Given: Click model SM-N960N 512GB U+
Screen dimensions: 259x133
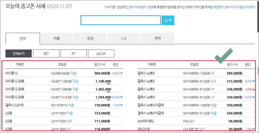Looking at the screenshot, I should point(199,97).
